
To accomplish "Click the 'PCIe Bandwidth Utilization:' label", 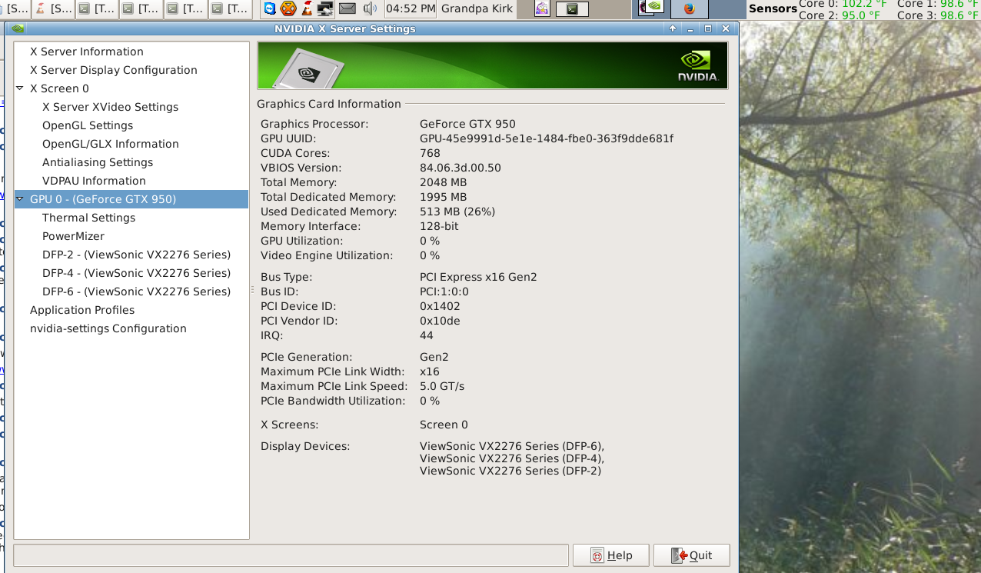I will (x=333, y=401).
